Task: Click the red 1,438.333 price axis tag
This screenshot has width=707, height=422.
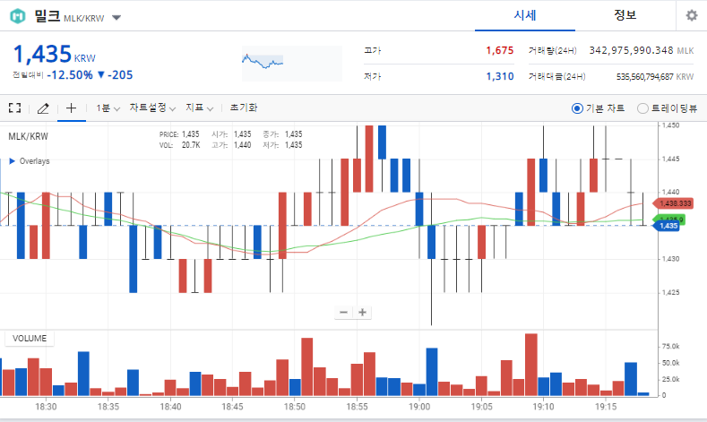Action: [673, 203]
